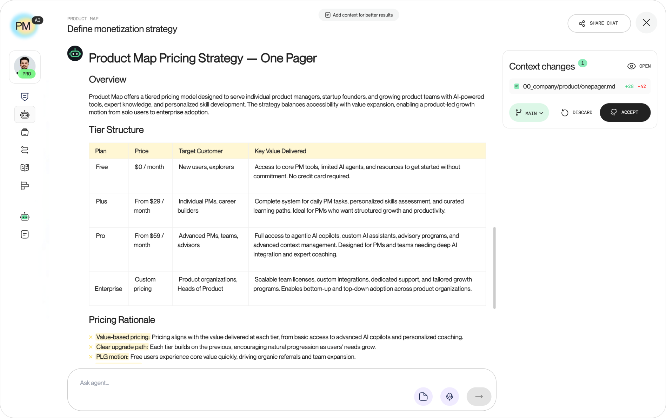Close the chat with the X button

pyautogui.click(x=646, y=23)
